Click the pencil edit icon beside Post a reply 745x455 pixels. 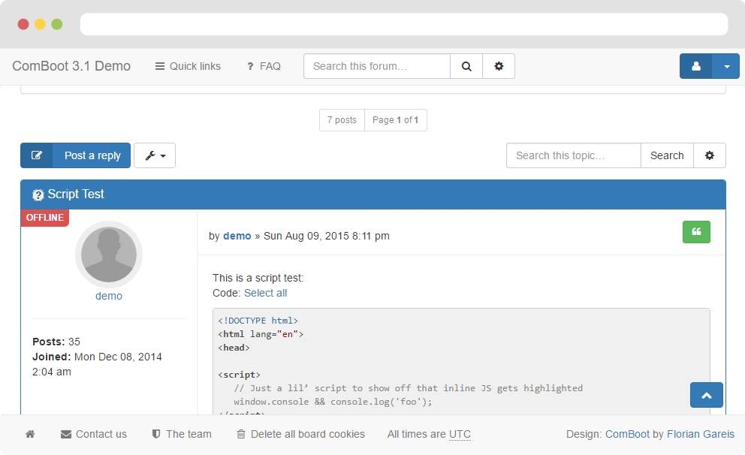tap(37, 155)
